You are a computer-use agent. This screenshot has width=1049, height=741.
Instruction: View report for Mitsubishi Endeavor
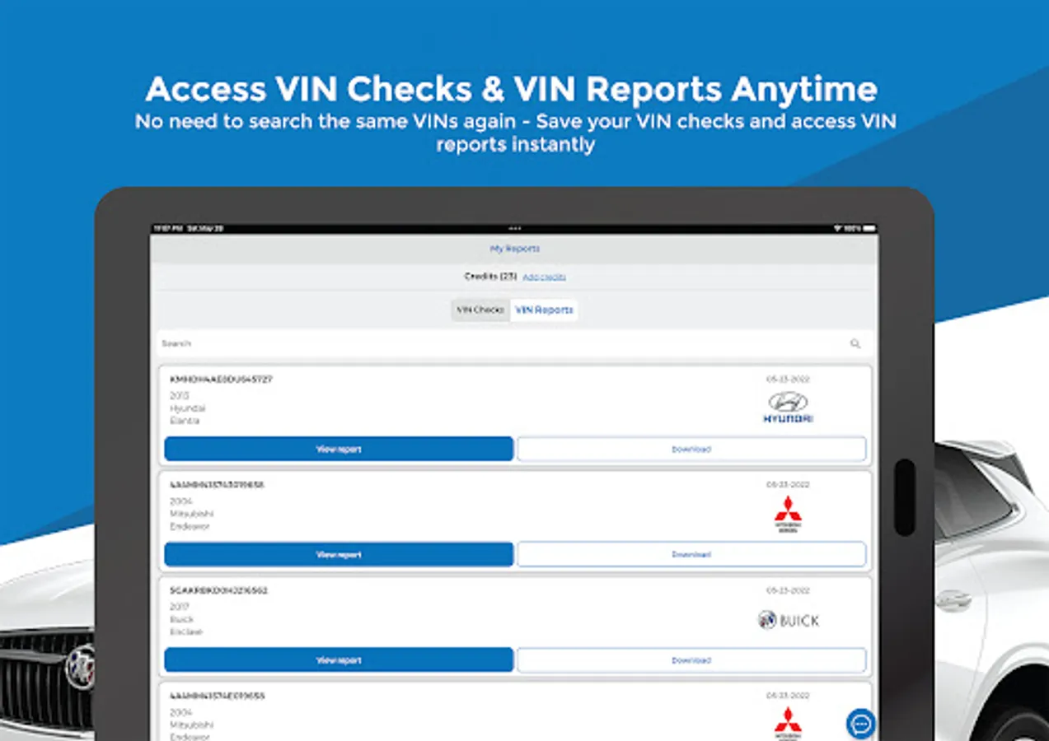pos(339,554)
